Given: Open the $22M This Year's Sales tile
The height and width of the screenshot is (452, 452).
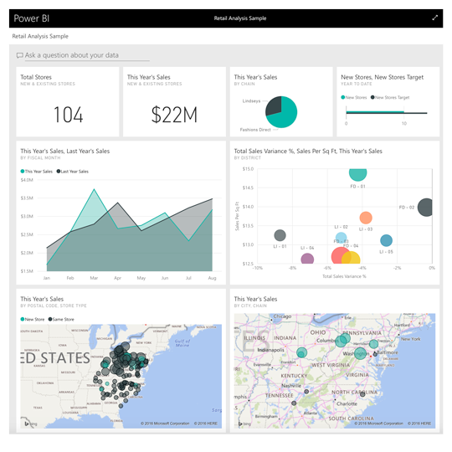Looking at the screenshot, I should pyautogui.click(x=174, y=102).
